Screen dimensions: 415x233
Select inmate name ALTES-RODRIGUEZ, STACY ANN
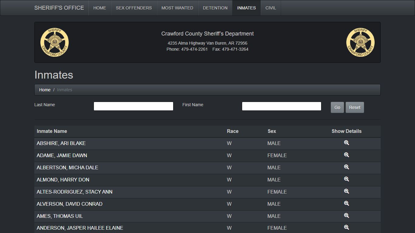tap(74, 192)
